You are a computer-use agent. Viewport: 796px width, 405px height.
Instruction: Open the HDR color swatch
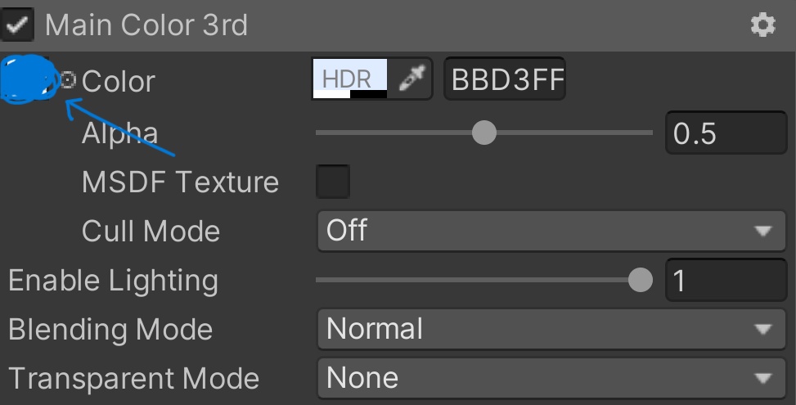[x=350, y=79]
